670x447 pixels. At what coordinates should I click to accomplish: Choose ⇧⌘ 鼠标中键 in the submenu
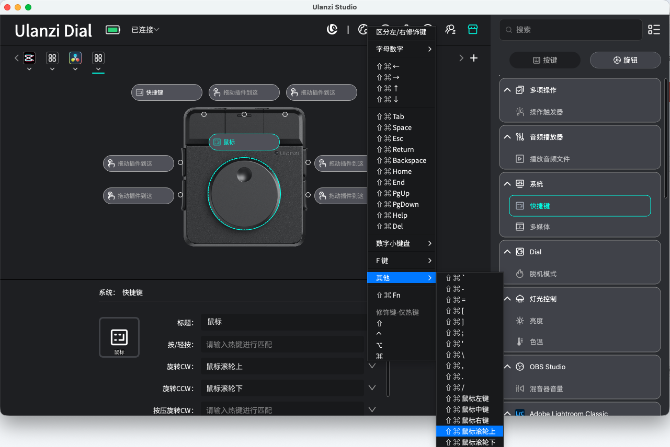[470, 409]
